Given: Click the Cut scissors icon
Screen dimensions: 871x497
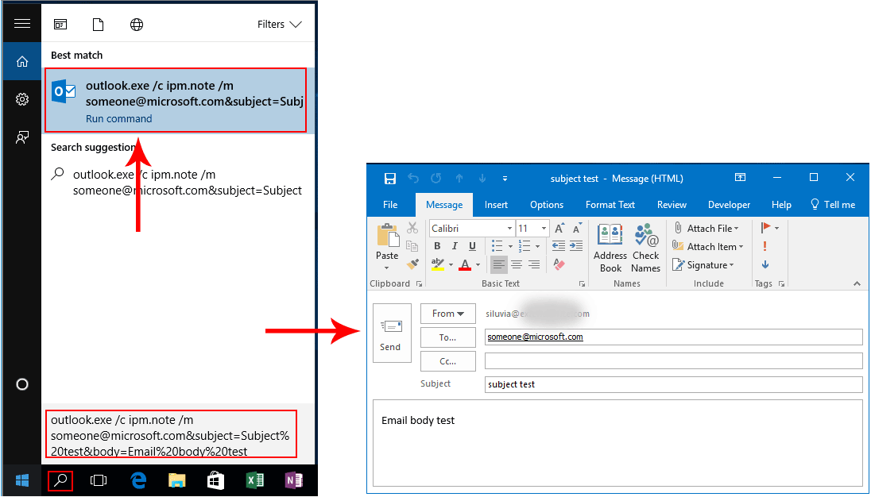Looking at the screenshot, I should (x=412, y=227).
